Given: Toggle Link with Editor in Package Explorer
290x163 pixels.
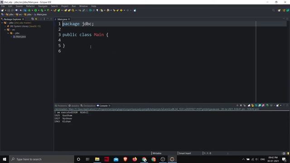Looking at the screenshot, I should click(36, 19).
